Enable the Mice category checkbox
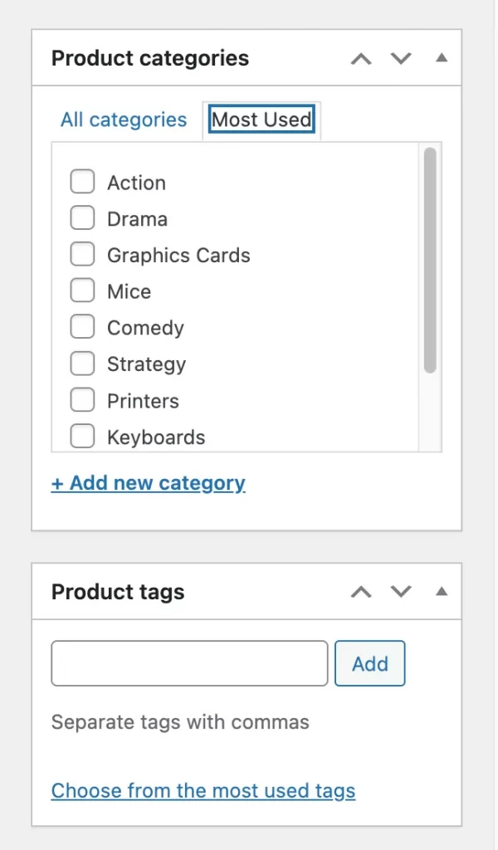 pos(82,291)
